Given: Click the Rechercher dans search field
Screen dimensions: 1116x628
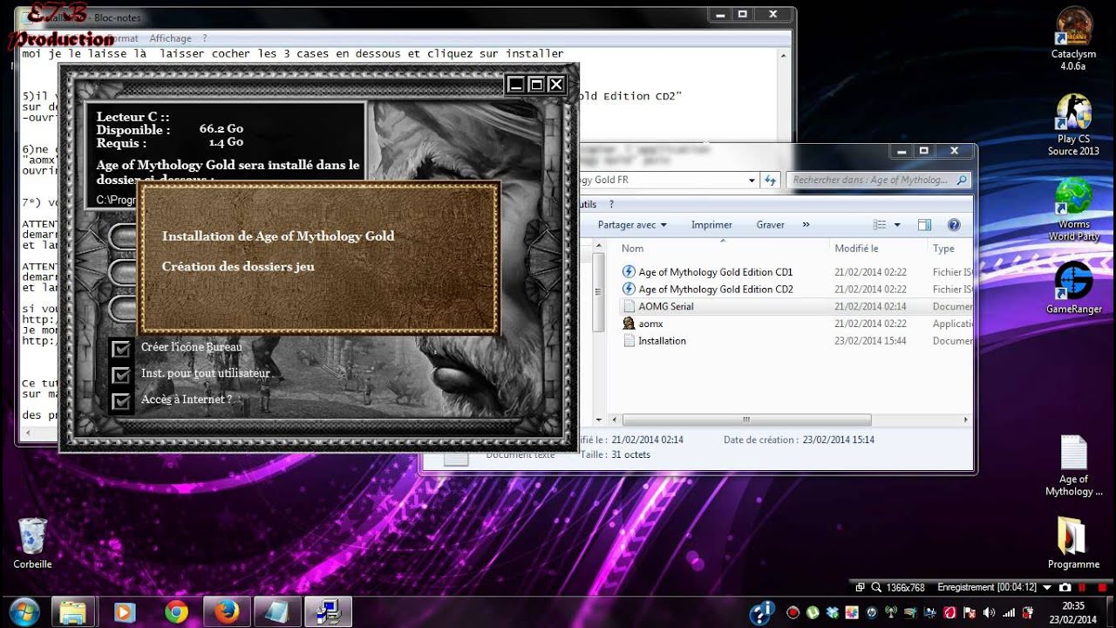Looking at the screenshot, I should pos(878,180).
